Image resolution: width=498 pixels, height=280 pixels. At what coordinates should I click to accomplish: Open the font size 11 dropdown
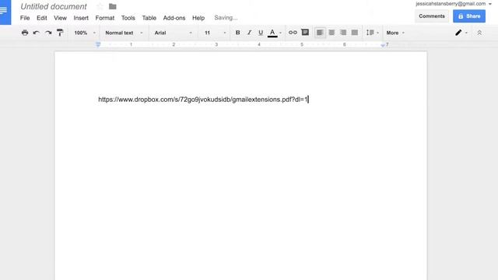pyautogui.click(x=215, y=33)
